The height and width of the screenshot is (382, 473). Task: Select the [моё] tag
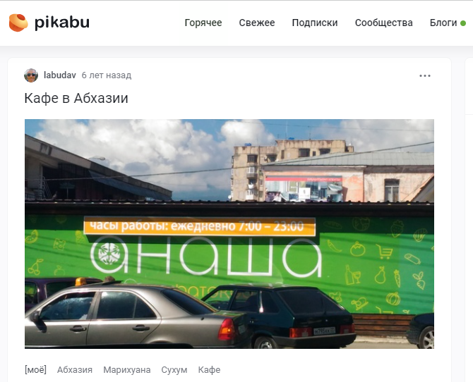coord(35,369)
